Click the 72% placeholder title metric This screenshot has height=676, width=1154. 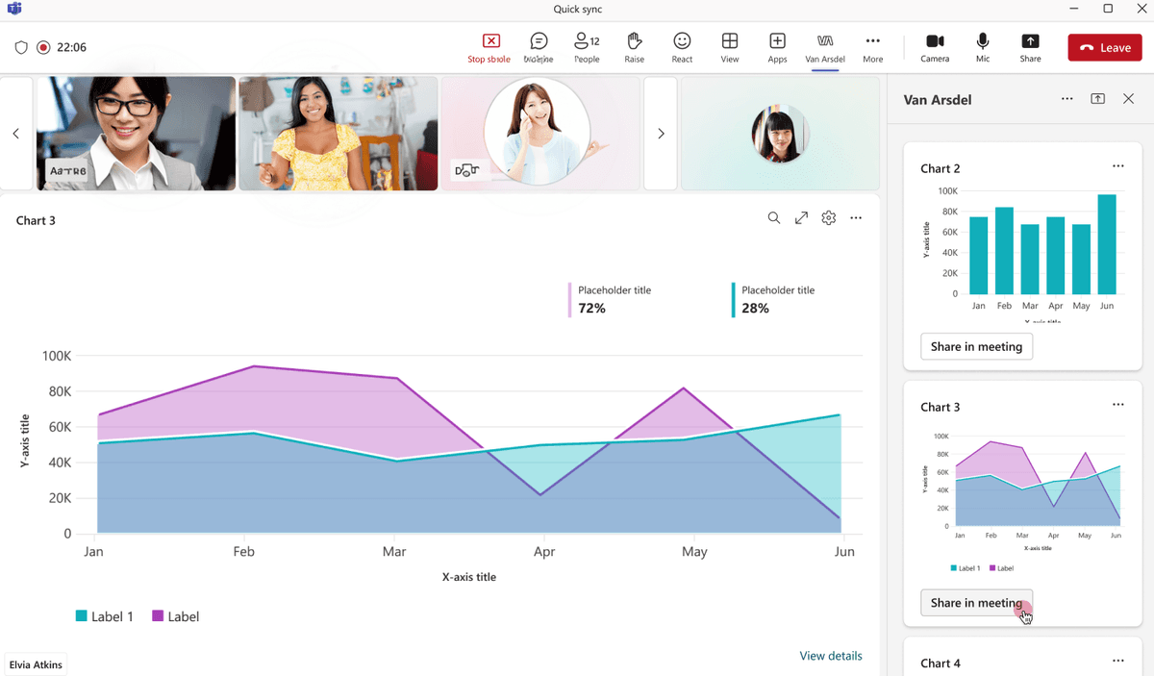[x=610, y=299]
